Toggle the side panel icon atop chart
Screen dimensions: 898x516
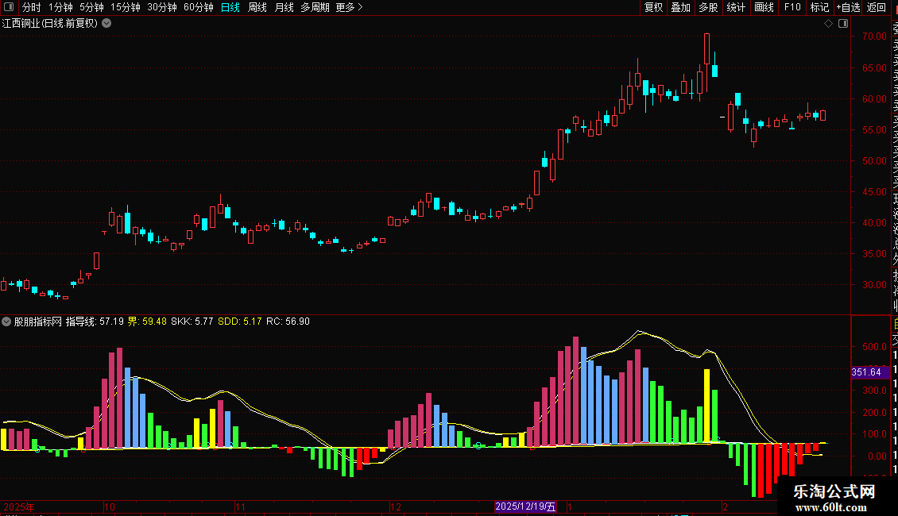coord(843,24)
